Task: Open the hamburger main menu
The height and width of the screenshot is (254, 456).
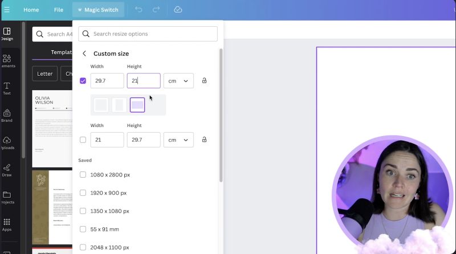Action: [x=7, y=10]
